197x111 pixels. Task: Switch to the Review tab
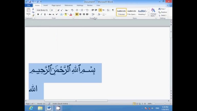coord(90,5)
